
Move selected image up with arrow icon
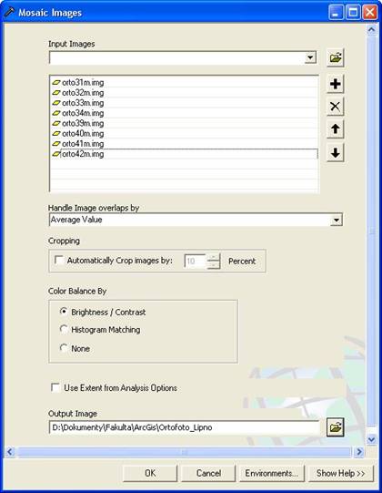tap(336, 128)
